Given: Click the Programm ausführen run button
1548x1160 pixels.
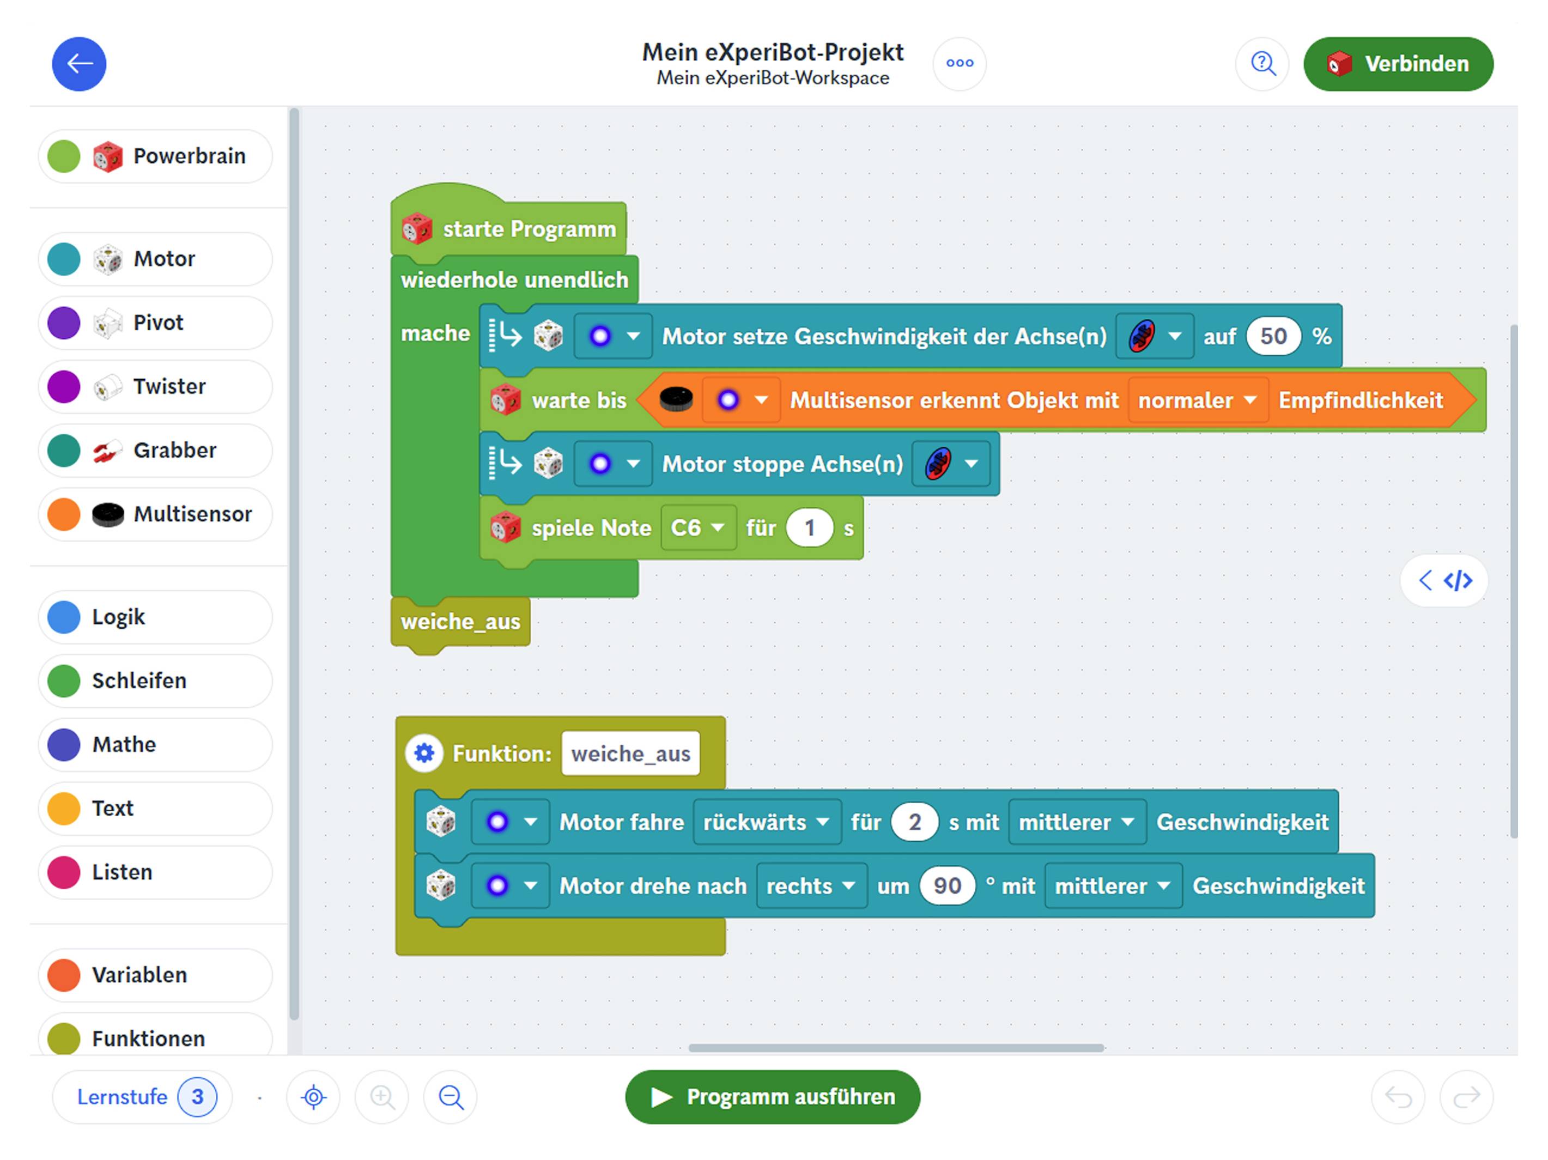Looking at the screenshot, I should click(x=772, y=1096).
